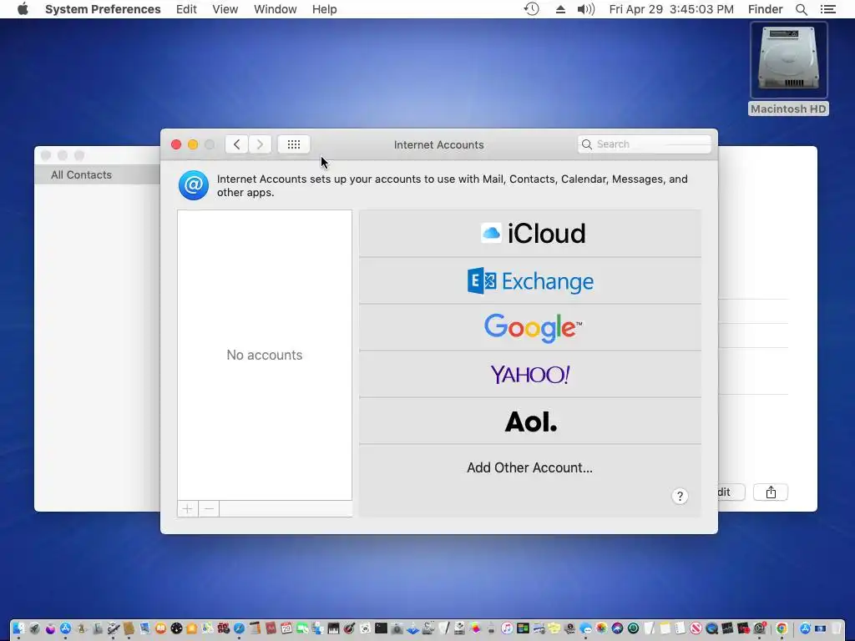Open Notes from the Dock

[x=665, y=628]
